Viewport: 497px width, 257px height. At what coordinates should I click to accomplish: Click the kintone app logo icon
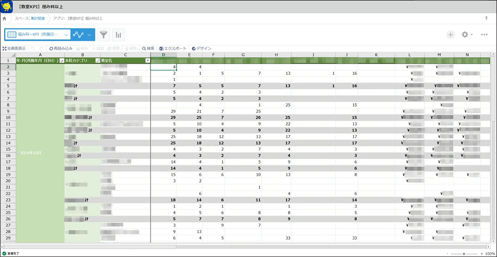coord(6,6)
